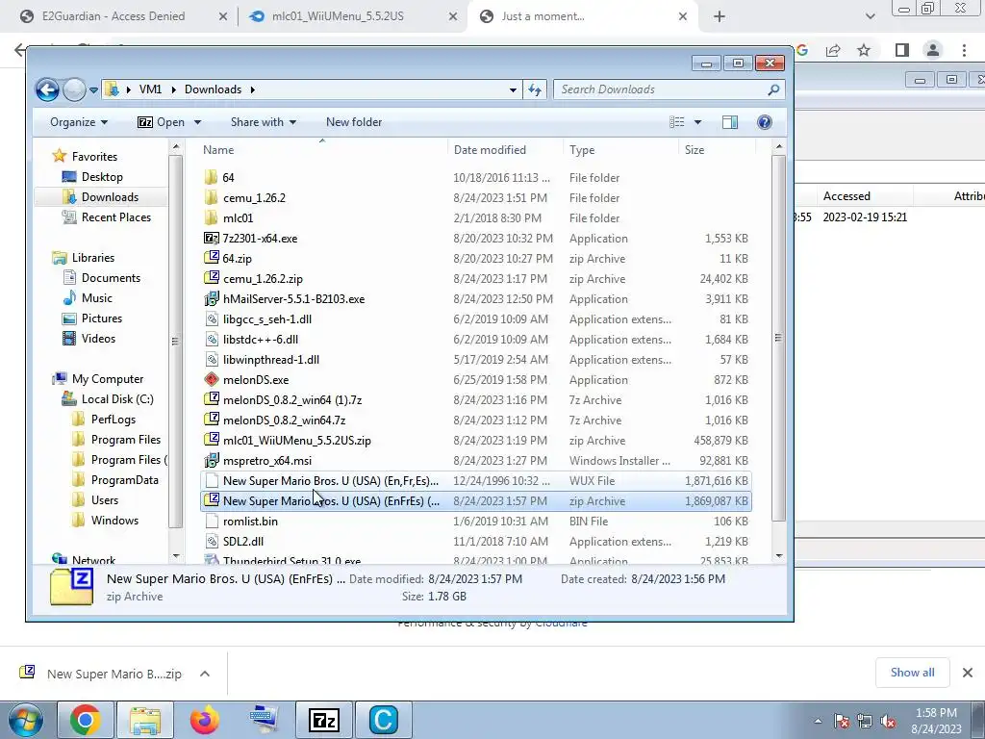Open Chrome three-dot menu
985x739 pixels.
click(964, 50)
